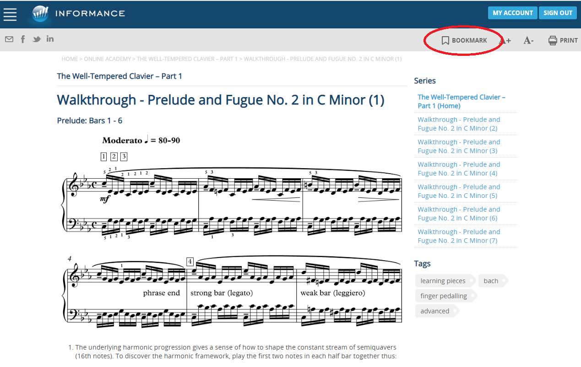581x367 pixels.
Task: Open The Well-Tempered Clavier – Part 1 (Home) series link
Action: tap(462, 101)
